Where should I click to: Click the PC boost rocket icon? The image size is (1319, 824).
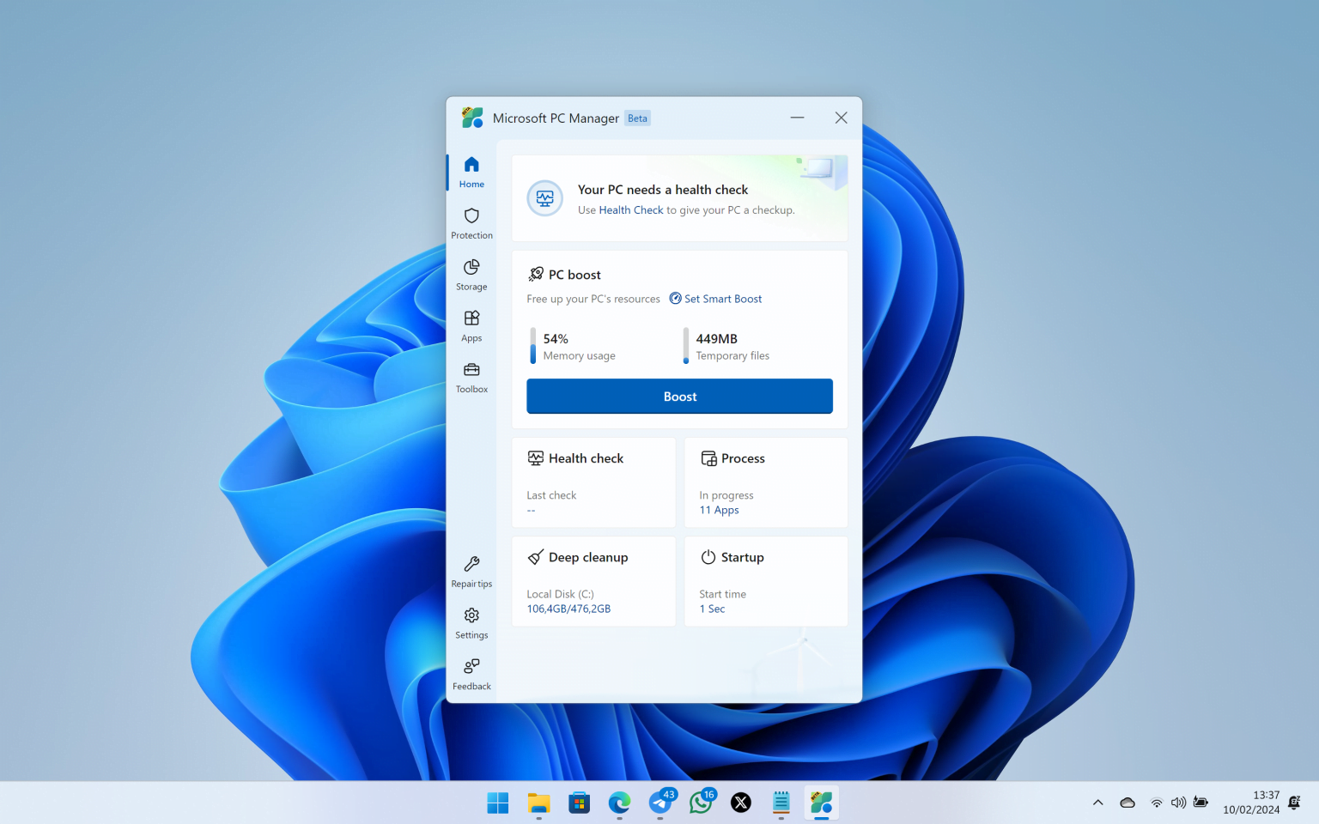pos(537,274)
